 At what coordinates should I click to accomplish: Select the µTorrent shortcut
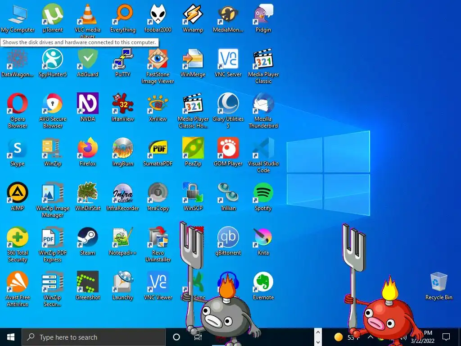click(53, 14)
